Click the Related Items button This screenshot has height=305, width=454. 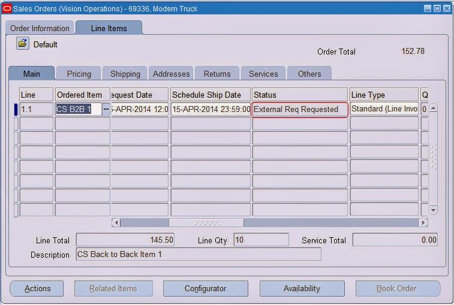click(x=113, y=288)
